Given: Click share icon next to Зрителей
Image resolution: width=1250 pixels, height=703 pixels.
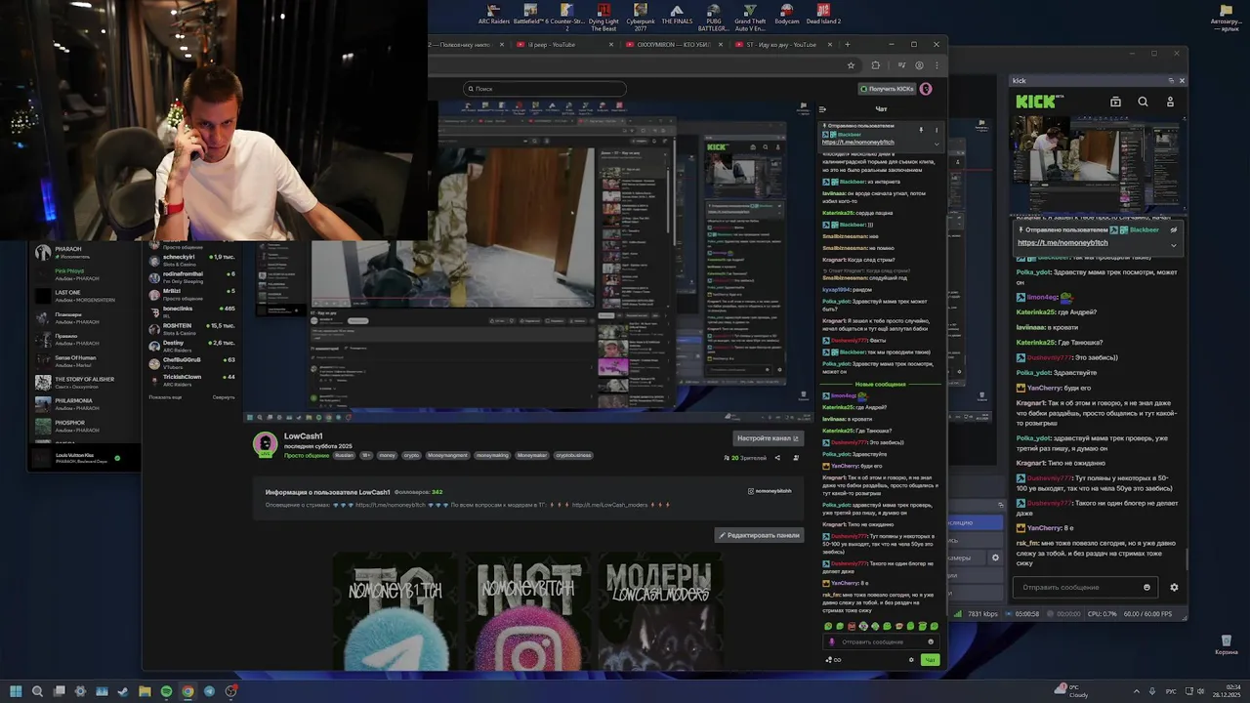Looking at the screenshot, I should (x=777, y=457).
